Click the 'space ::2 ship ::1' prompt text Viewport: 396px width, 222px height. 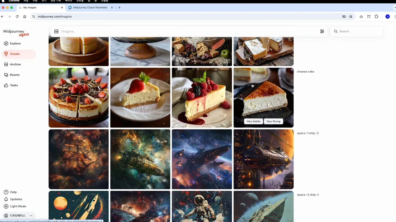point(308,195)
